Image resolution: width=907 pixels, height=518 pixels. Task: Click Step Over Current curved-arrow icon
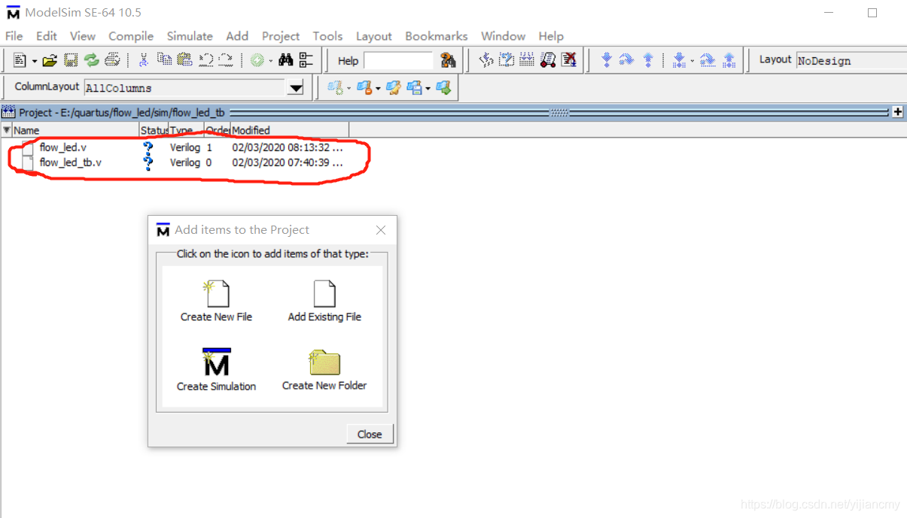tap(708, 60)
